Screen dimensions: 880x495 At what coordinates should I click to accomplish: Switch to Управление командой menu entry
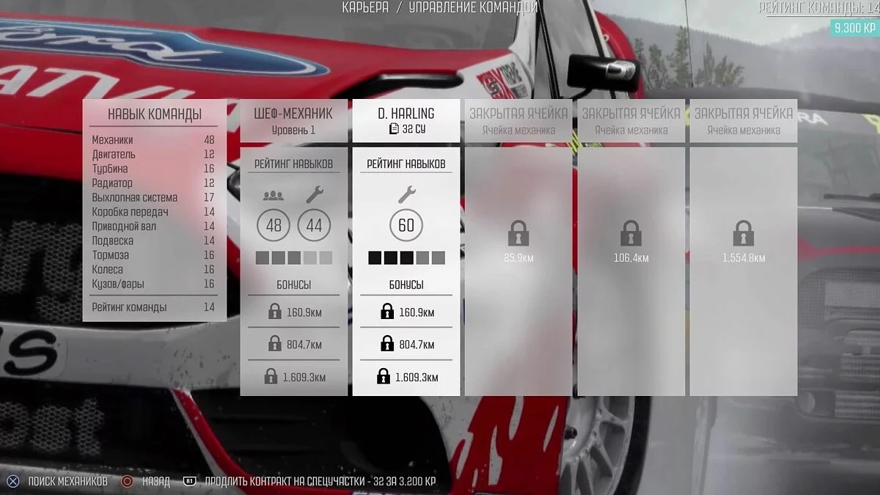coord(473,7)
